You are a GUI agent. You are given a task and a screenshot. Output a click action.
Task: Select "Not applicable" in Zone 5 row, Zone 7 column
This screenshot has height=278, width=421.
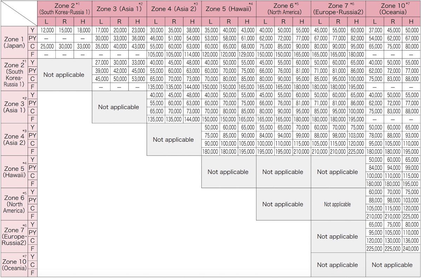click(338, 172)
